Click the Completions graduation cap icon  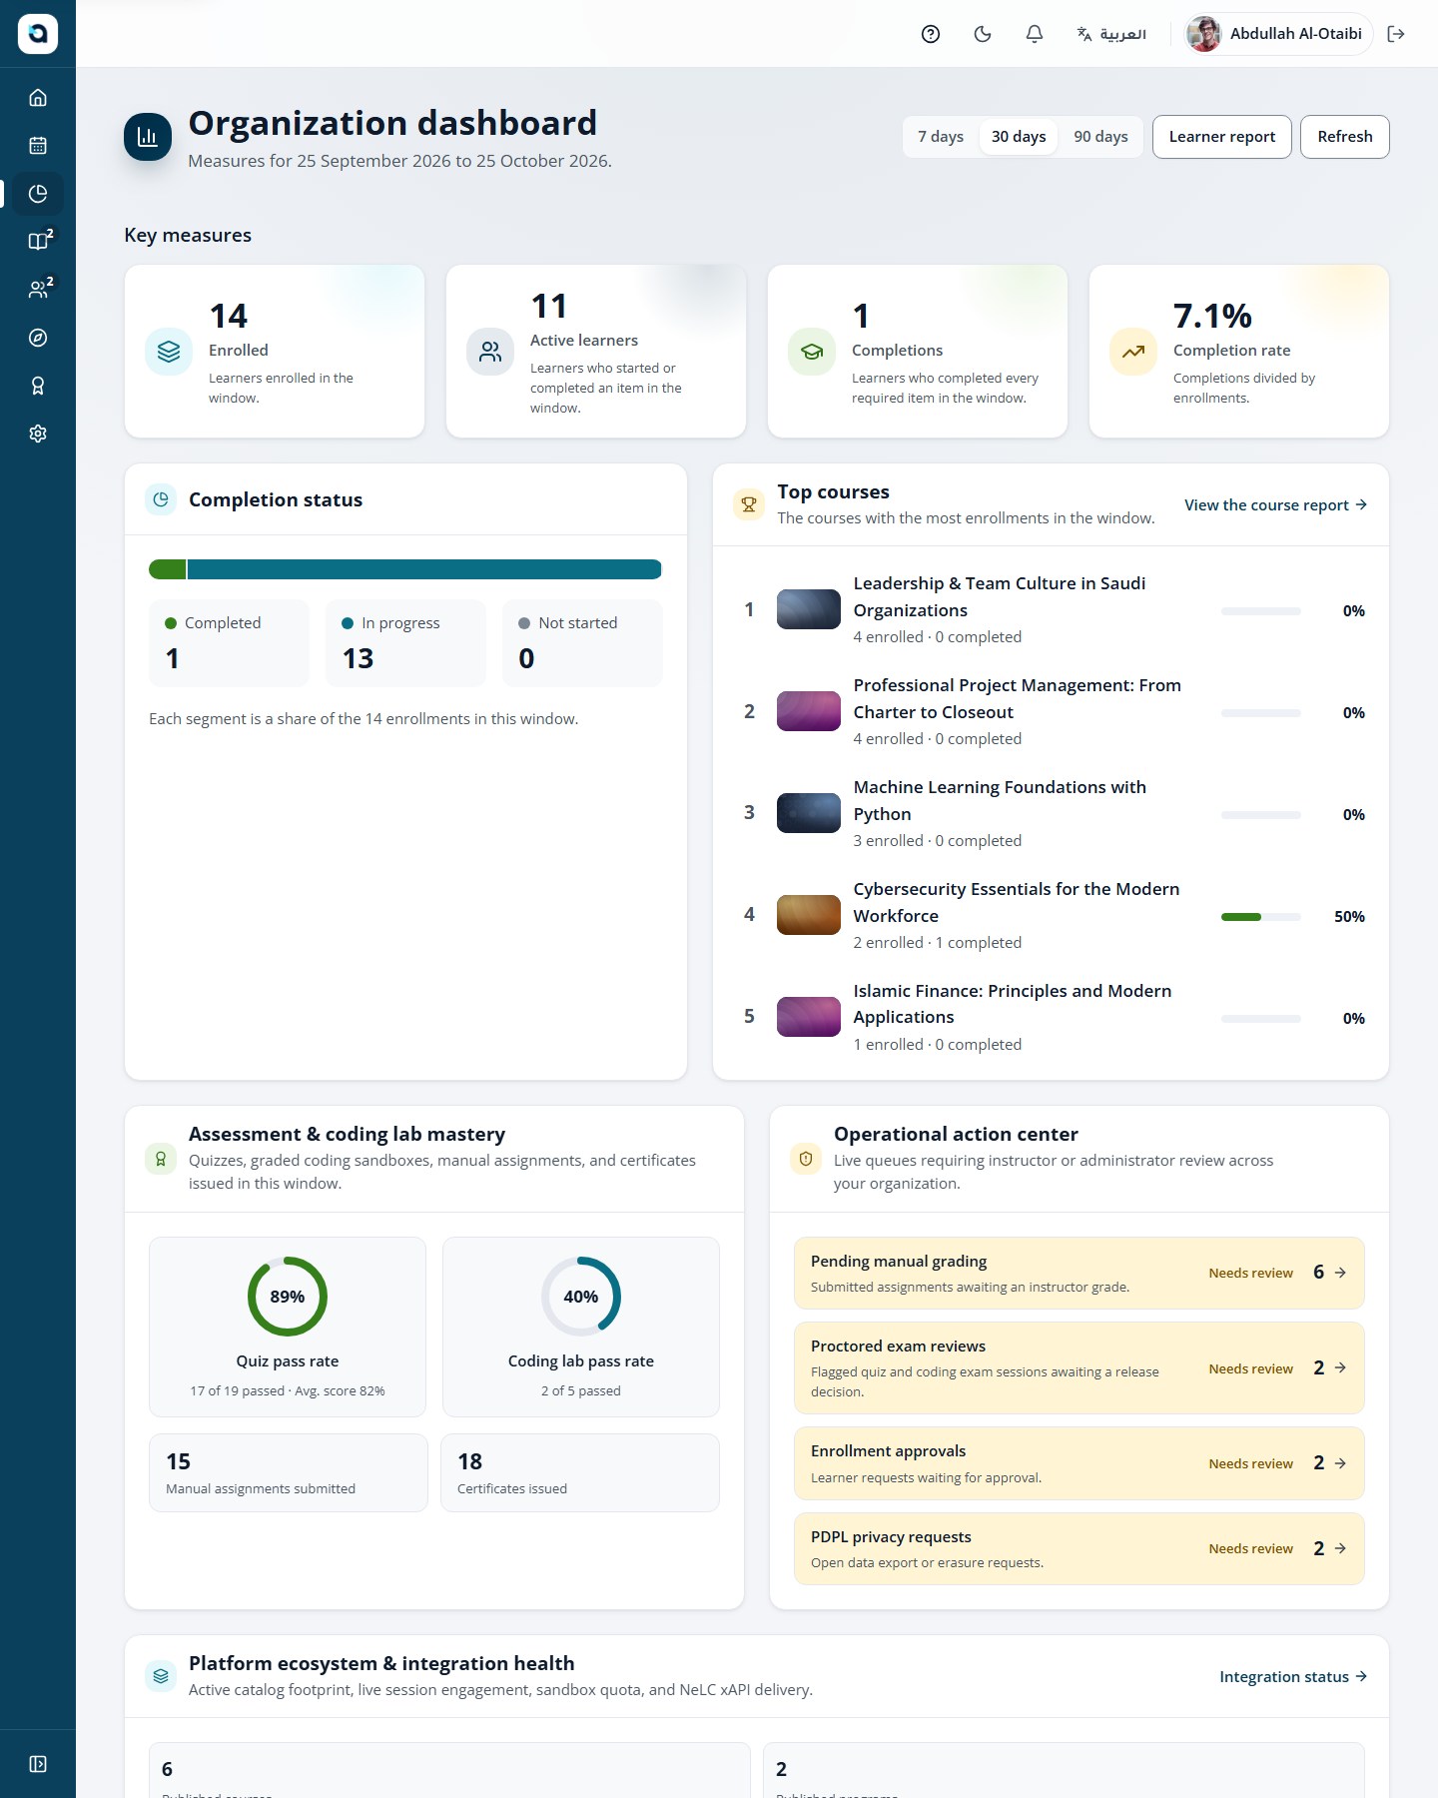click(x=812, y=352)
